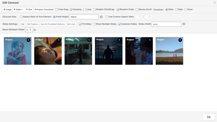217x122 pixels.
Task: Select None transition radio button
Action: coord(186,9)
